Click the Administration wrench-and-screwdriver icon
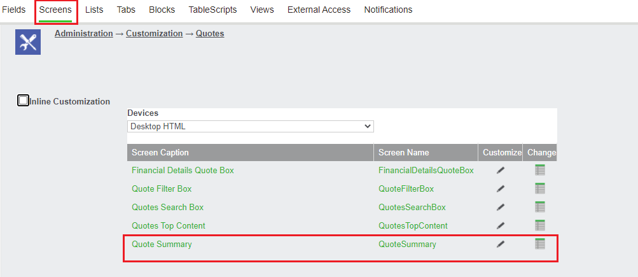 pos(28,42)
